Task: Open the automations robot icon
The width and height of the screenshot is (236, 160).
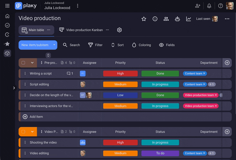Action: click(177, 19)
